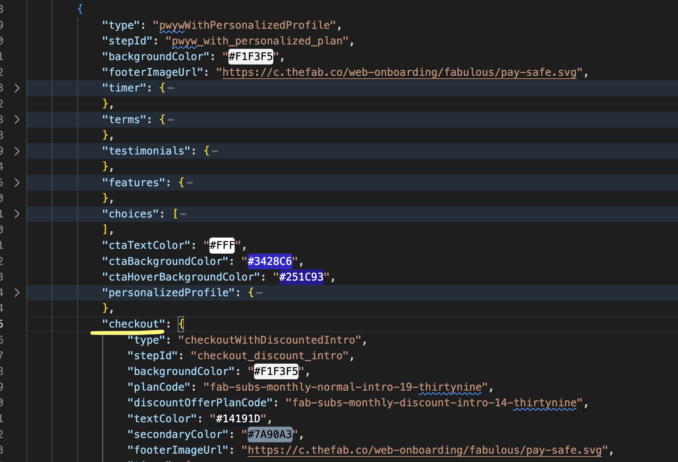Screen dimensions: 678x462
Task: Click the "checkoutWithDiscountedIntro" type value
Action: [270, 340]
